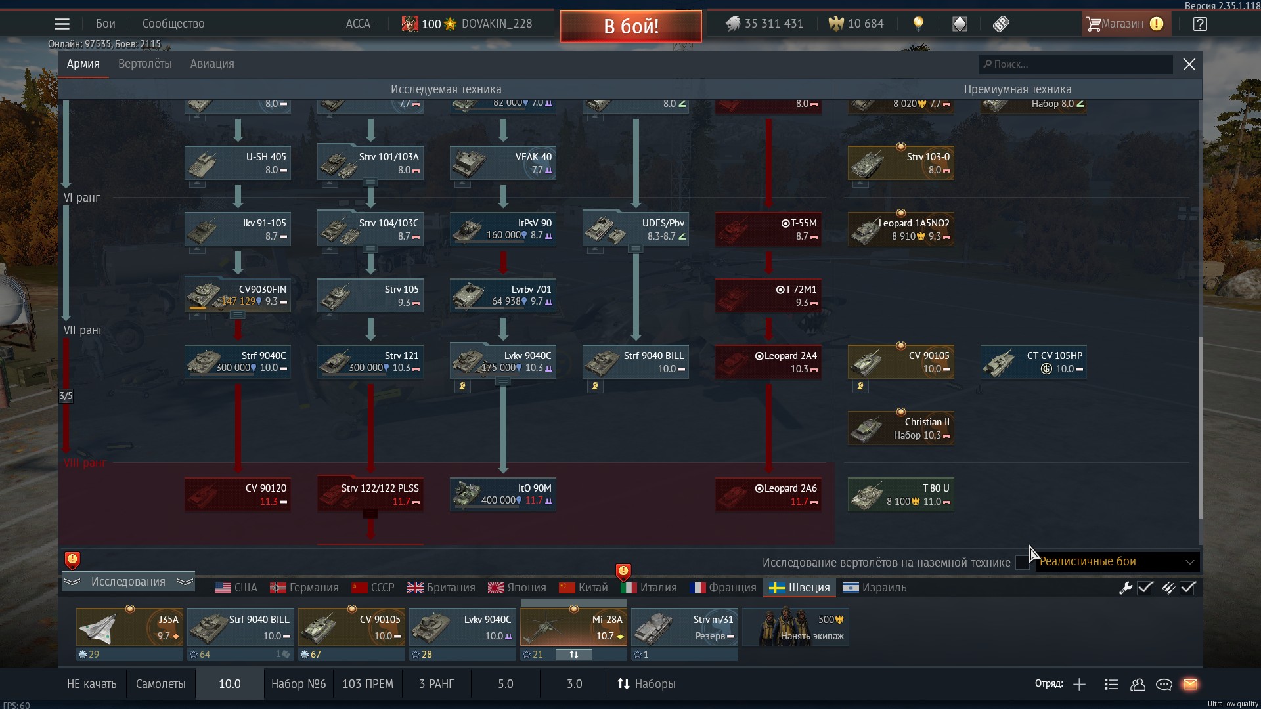Click the research tree vertical scrollbar
The width and height of the screenshot is (1261, 709).
pos(1200,427)
